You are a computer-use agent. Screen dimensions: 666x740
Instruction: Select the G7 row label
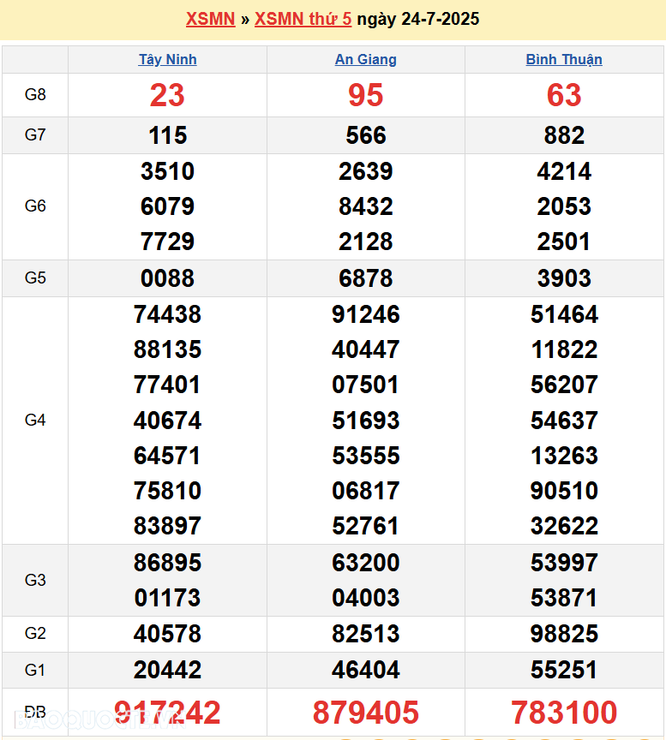[35, 135]
